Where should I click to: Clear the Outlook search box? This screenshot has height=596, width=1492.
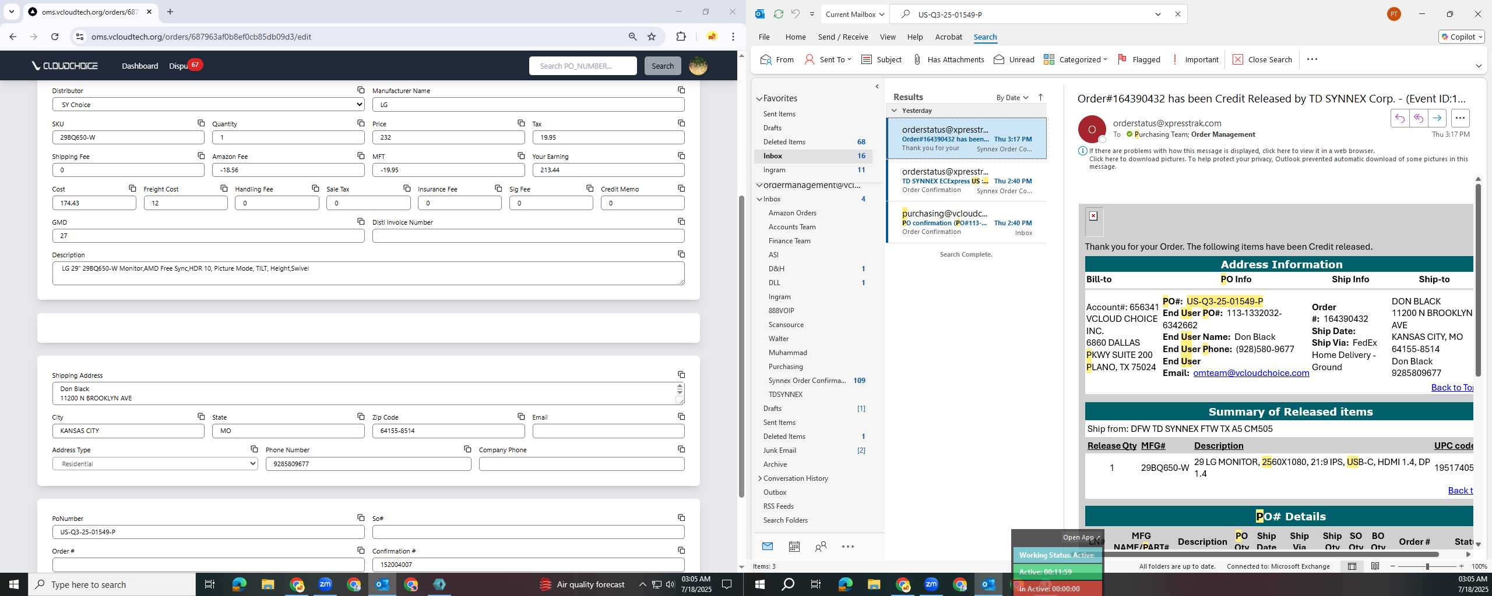[1177, 14]
